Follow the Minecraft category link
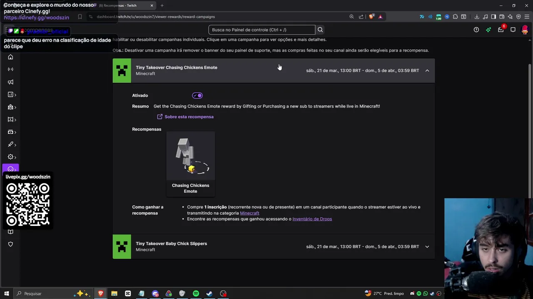This screenshot has width=533, height=299. tap(249, 213)
